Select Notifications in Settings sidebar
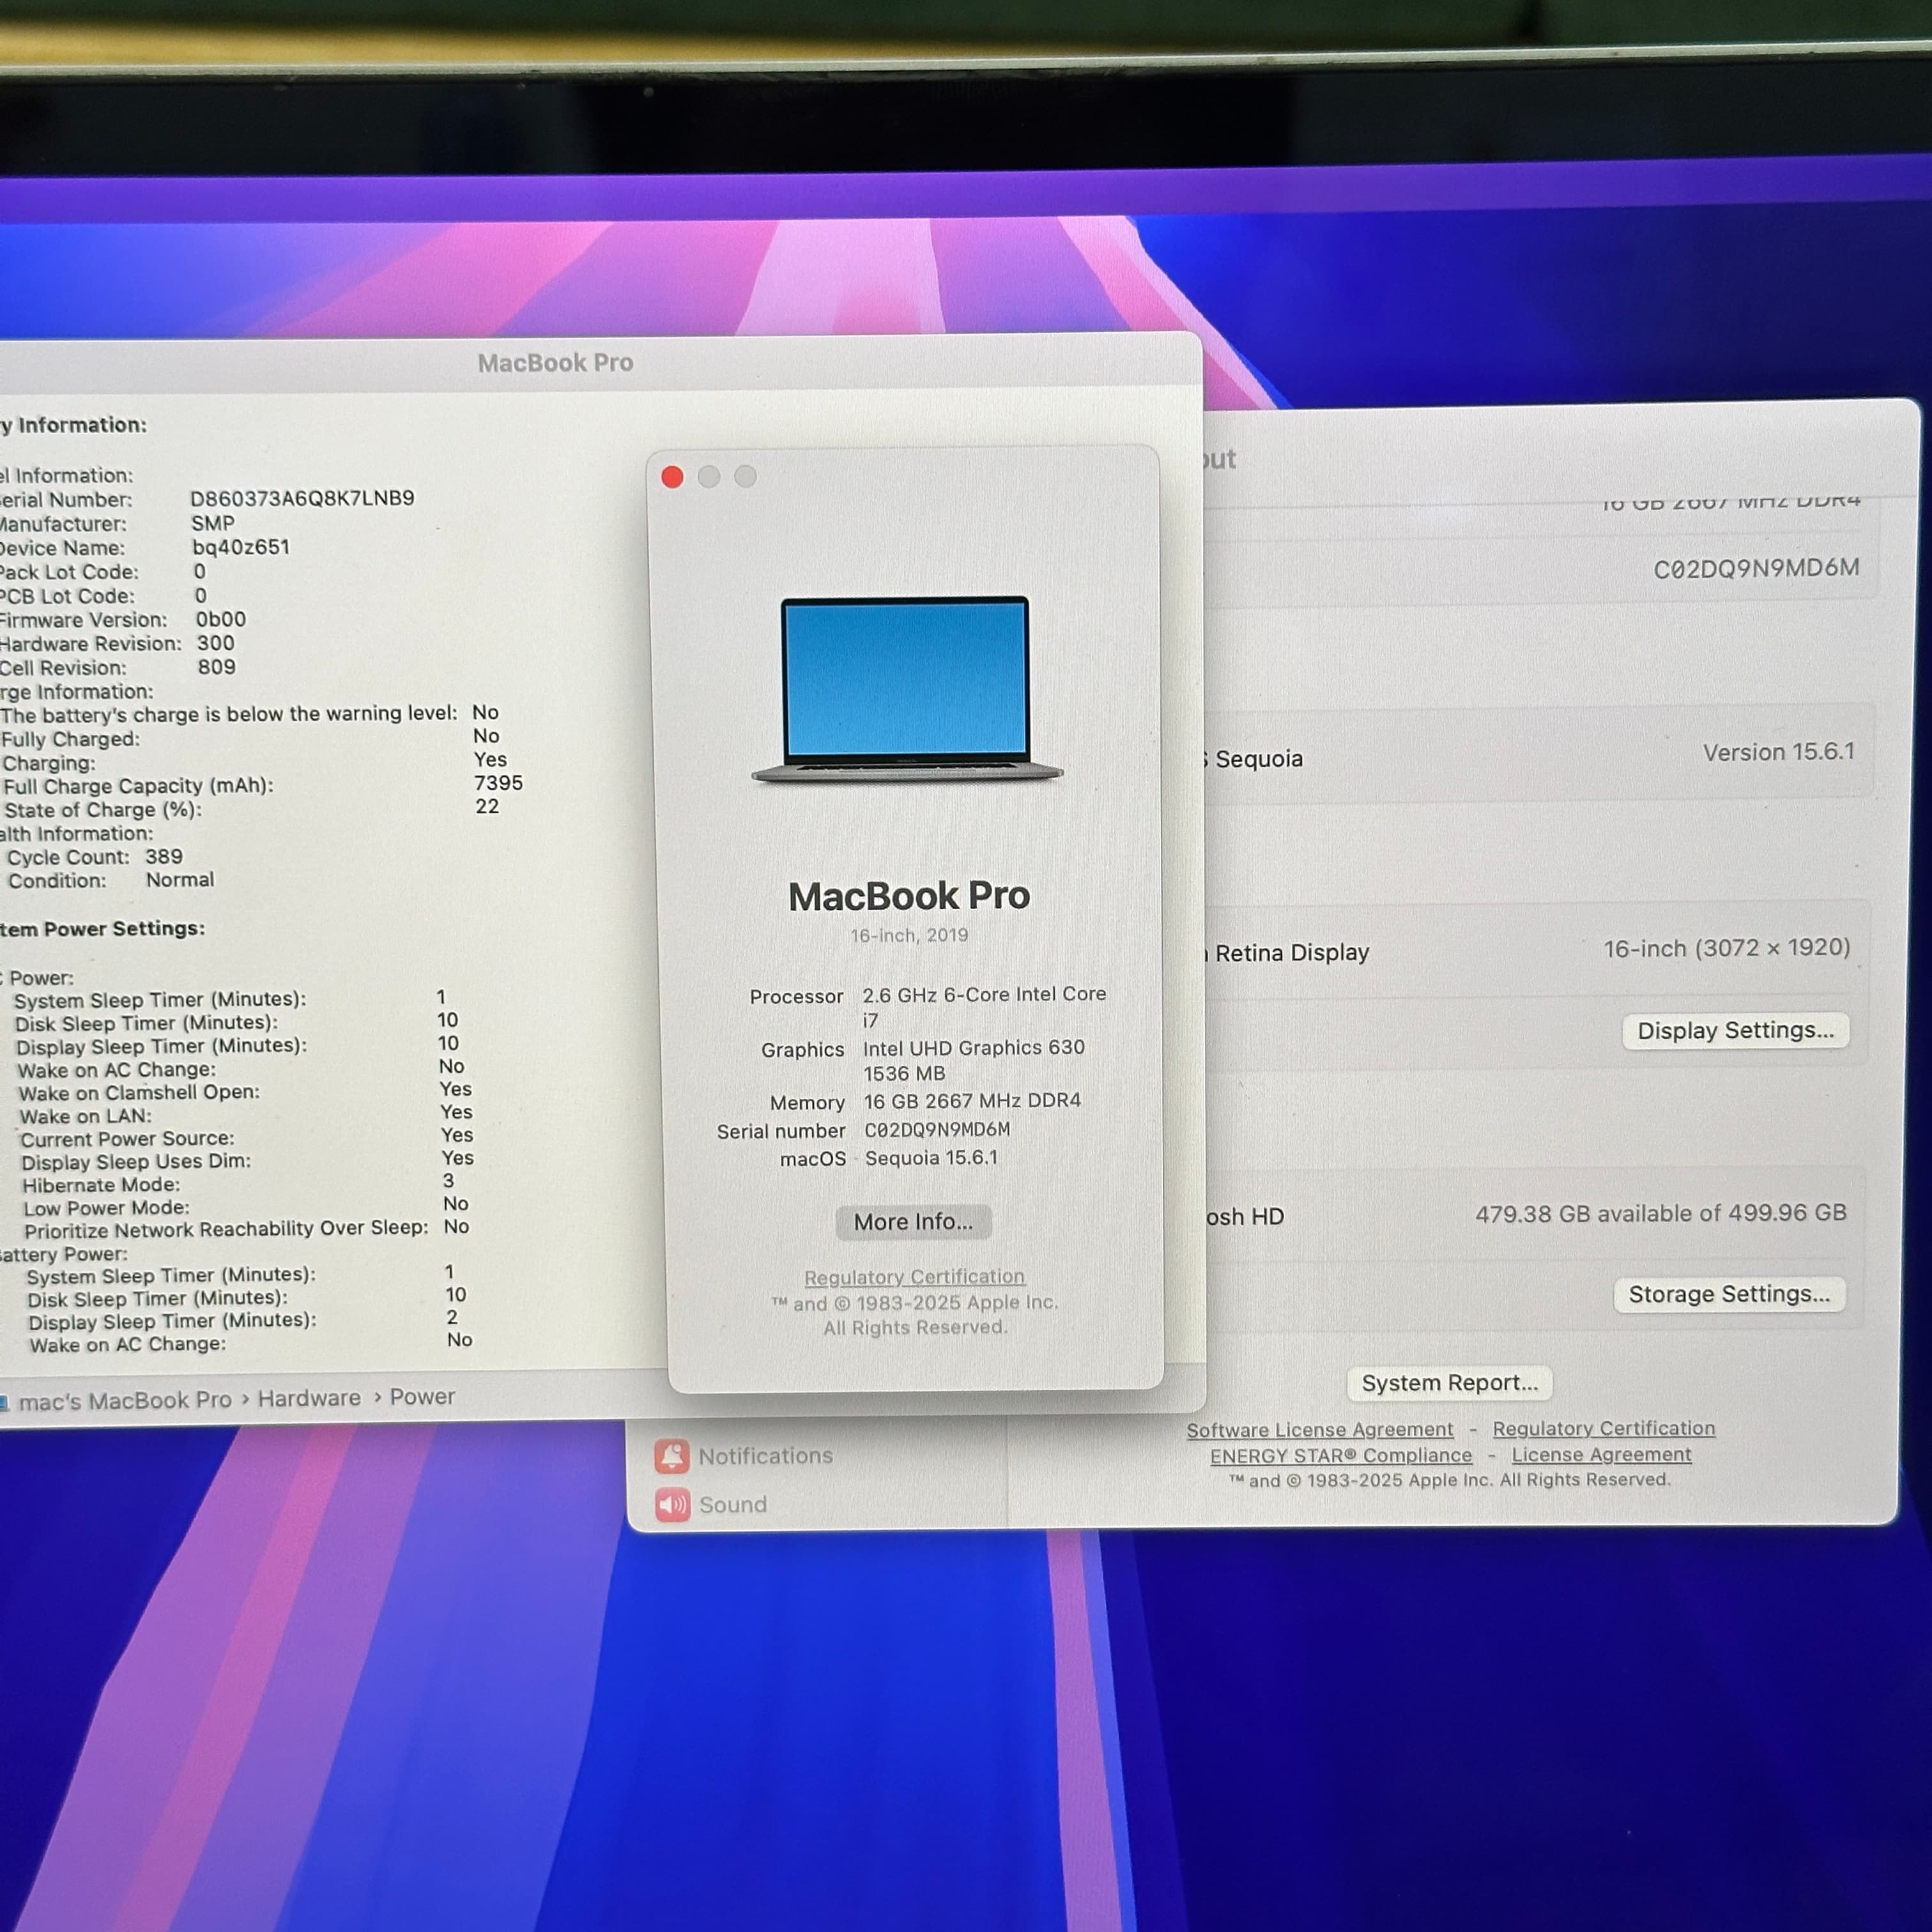 (x=744, y=1456)
